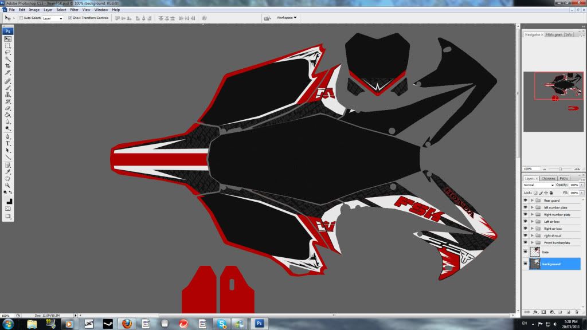
Task: Select the Notes tool
Action: coord(8,165)
